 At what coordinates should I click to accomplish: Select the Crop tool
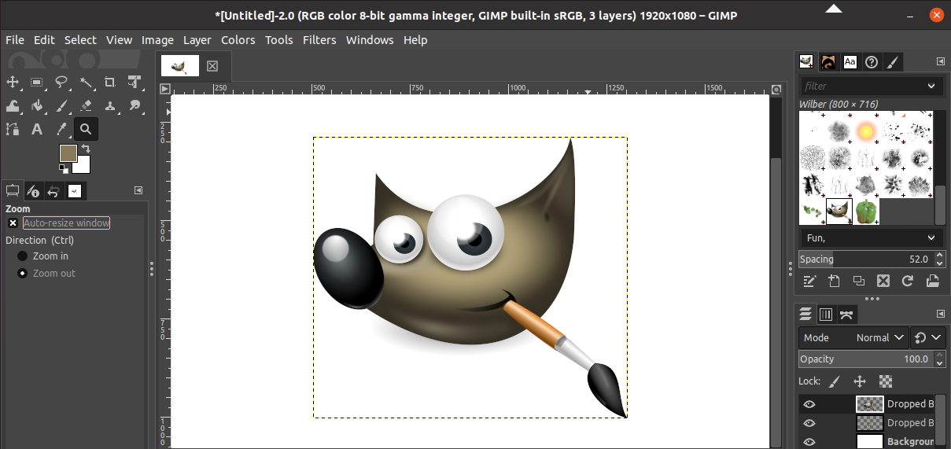point(110,82)
